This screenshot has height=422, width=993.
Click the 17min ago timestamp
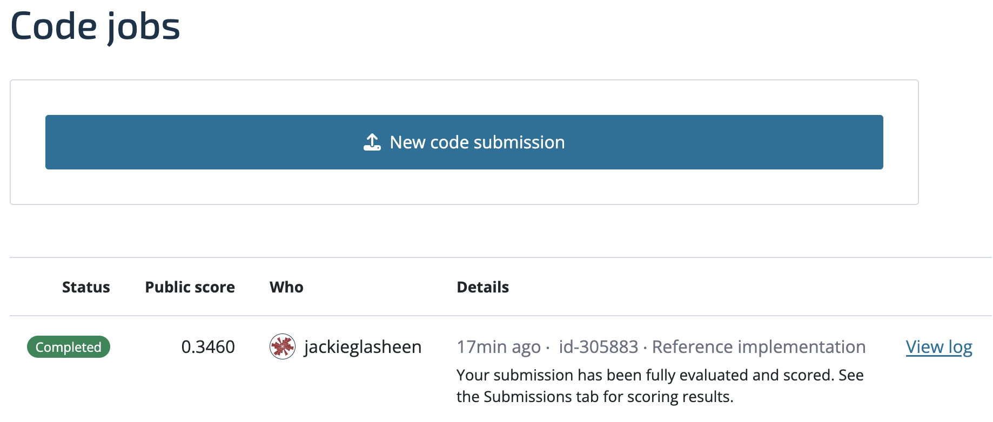point(498,347)
